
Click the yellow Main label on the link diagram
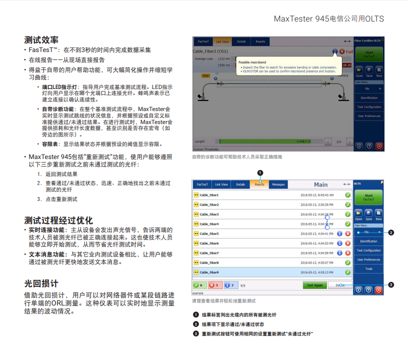(206, 75)
